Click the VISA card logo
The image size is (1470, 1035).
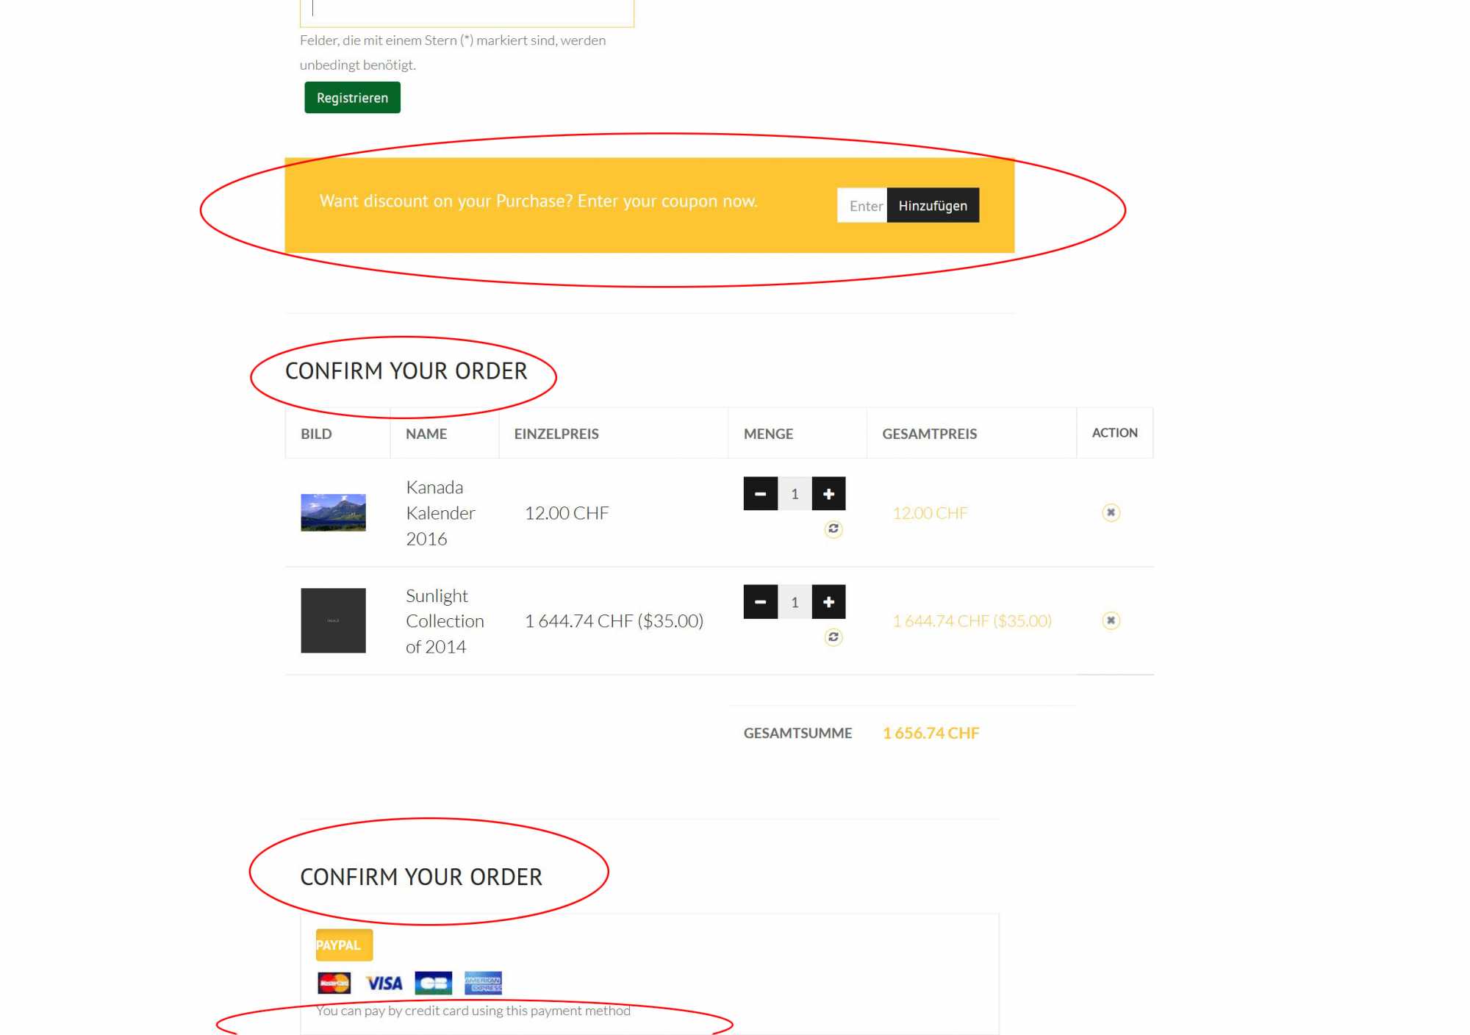pyautogui.click(x=384, y=983)
